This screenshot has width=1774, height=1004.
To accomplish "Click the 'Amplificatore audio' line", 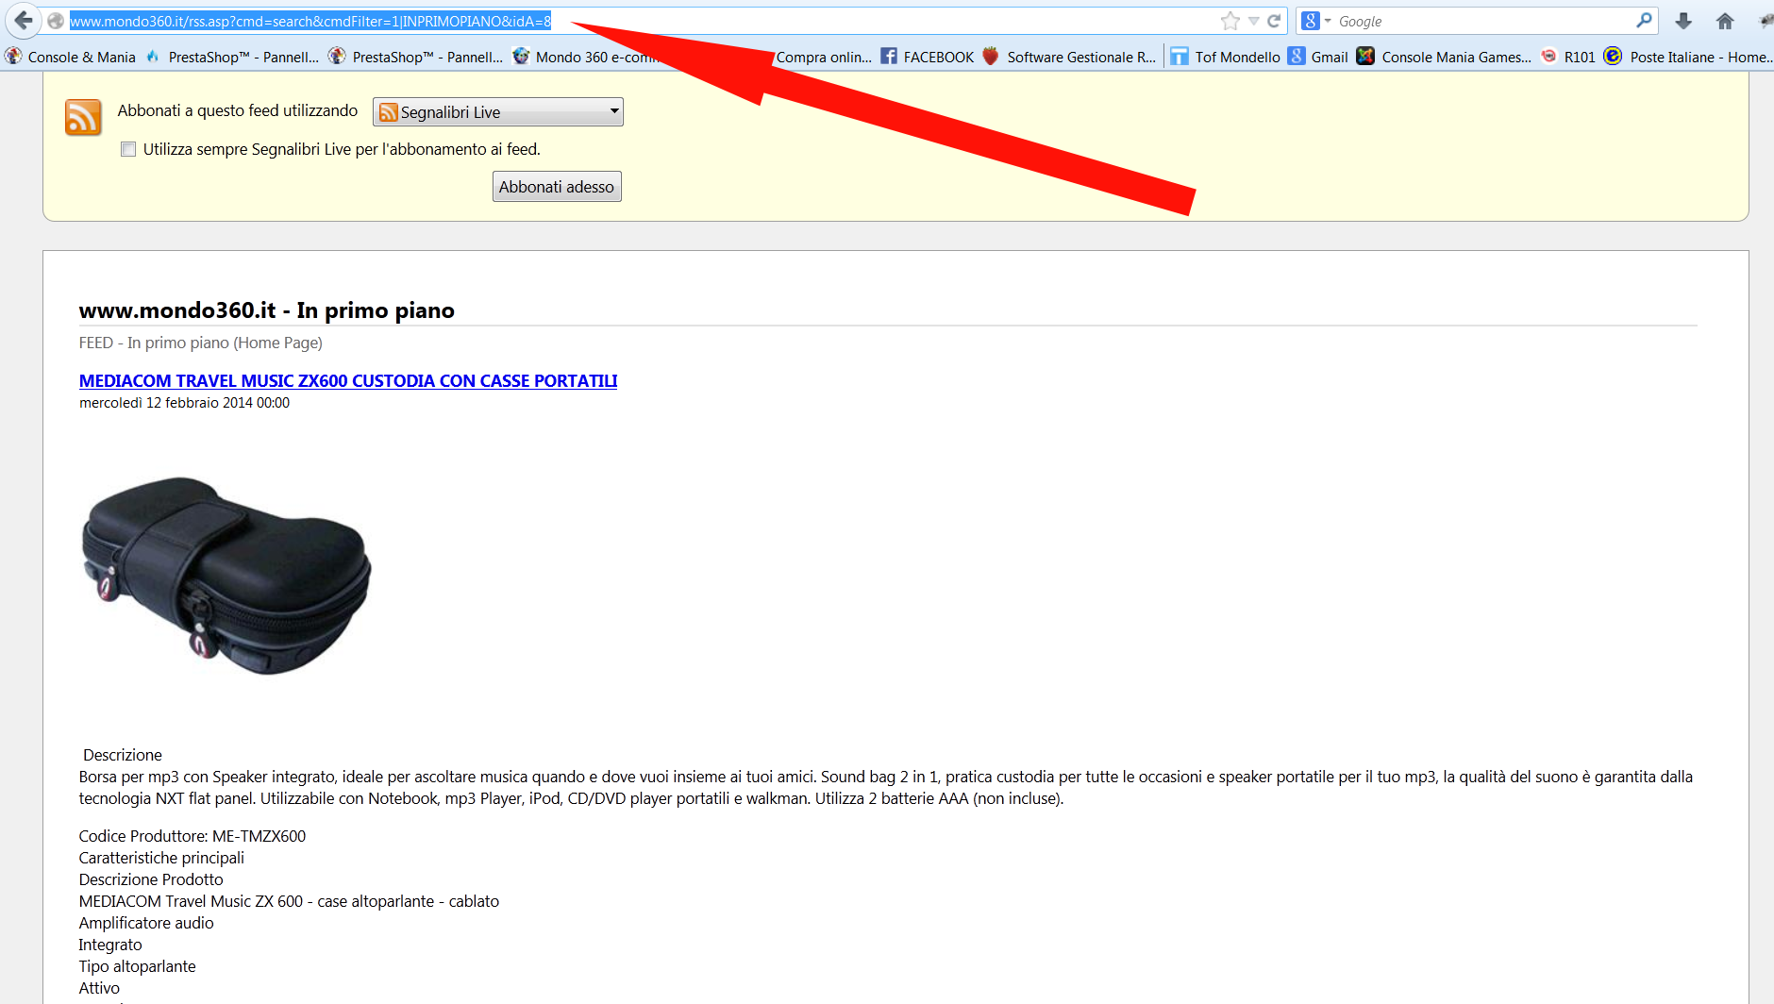I will click(x=146, y=923).
